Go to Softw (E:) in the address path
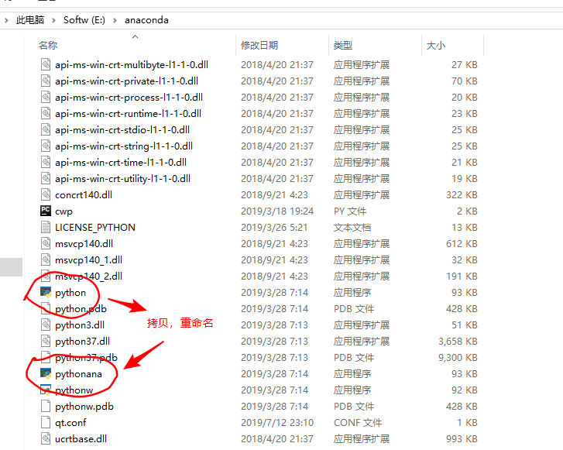The image size is (563, 450). (x=84, y=20)
